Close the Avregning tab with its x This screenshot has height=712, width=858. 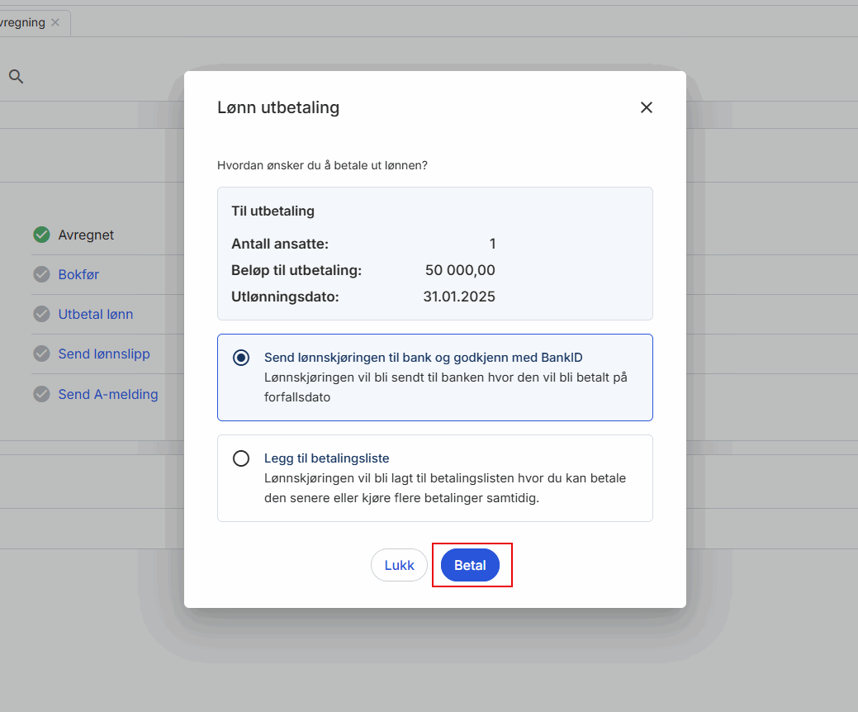pyautogui.click(x=55, y=22)
